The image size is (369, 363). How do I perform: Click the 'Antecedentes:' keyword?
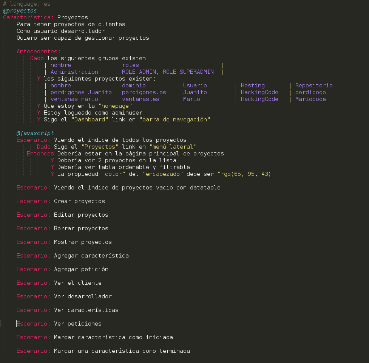pos(39,51)
